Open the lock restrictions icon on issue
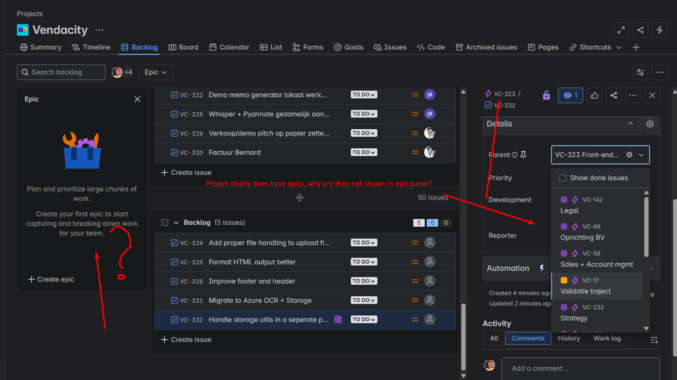677x380 pixels. pos(546,95)
